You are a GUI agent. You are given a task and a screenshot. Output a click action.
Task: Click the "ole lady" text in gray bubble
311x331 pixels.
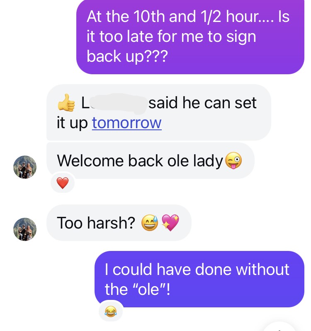pos(195,161)
